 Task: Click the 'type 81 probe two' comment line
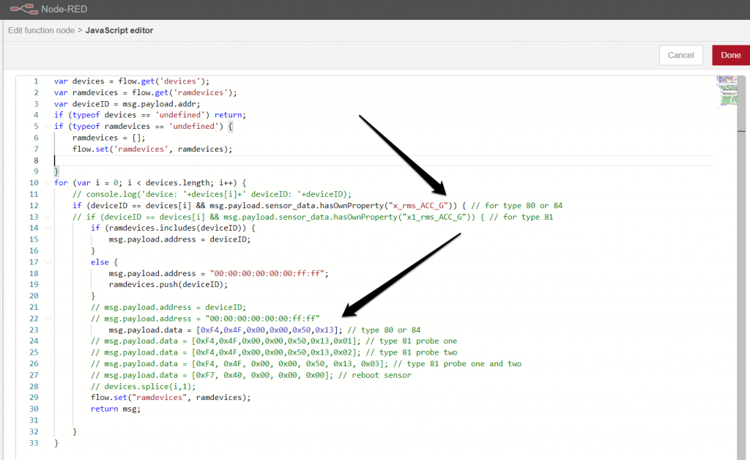411,352
